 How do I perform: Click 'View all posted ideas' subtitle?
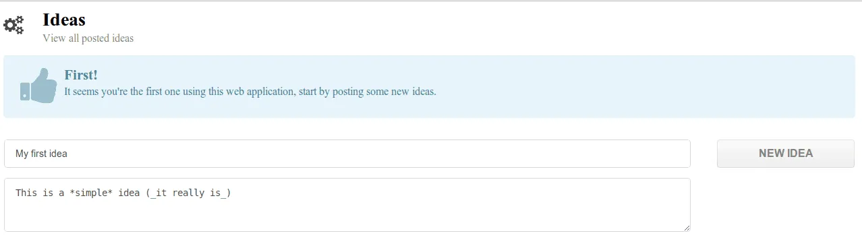coord(88,38)
